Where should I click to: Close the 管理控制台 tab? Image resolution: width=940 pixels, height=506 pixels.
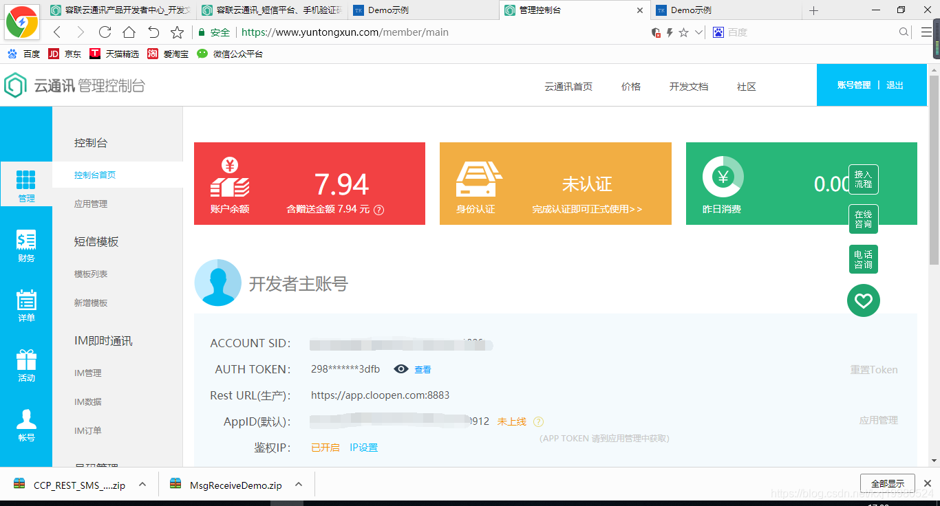pyautogui.click(x=640, y=10)
